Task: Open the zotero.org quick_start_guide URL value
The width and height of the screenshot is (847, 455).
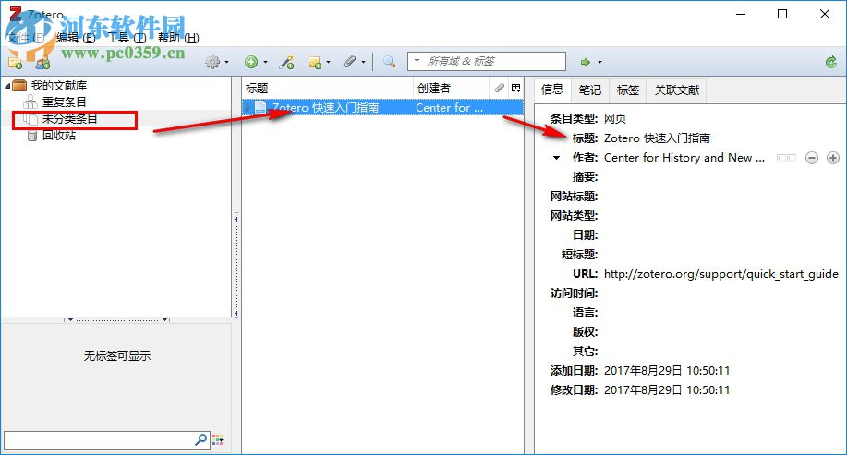Action: point(721,274)
